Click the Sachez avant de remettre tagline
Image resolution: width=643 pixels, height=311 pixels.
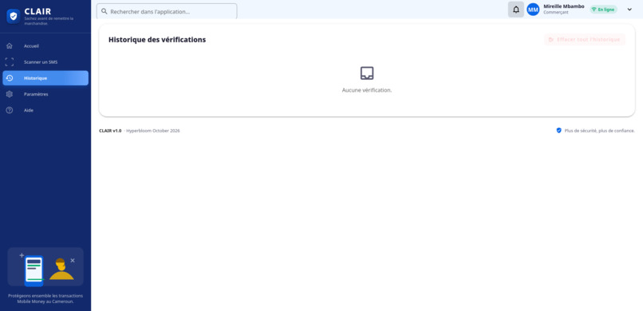[x=49, y=21]
